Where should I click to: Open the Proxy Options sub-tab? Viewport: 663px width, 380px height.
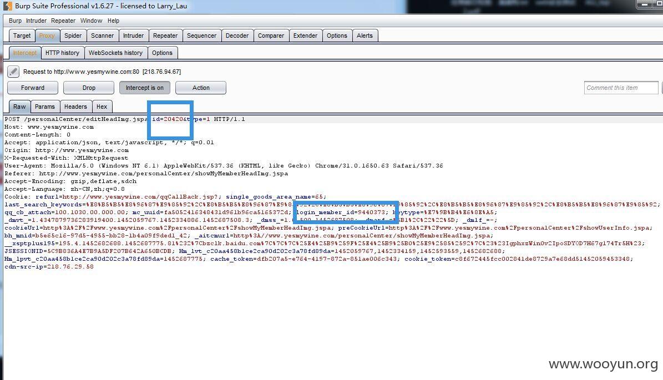coord(163,53)
